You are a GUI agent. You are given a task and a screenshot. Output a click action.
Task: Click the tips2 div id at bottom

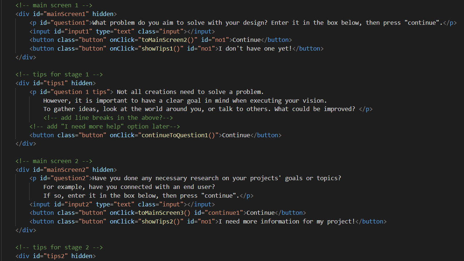[56, 256]
